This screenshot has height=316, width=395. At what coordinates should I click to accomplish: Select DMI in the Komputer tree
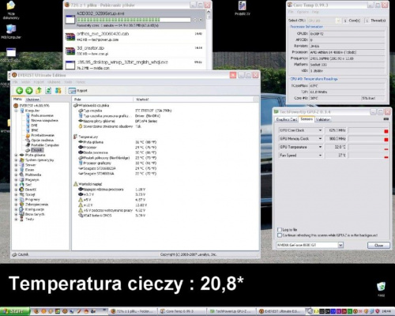click(x=34, y=126)
